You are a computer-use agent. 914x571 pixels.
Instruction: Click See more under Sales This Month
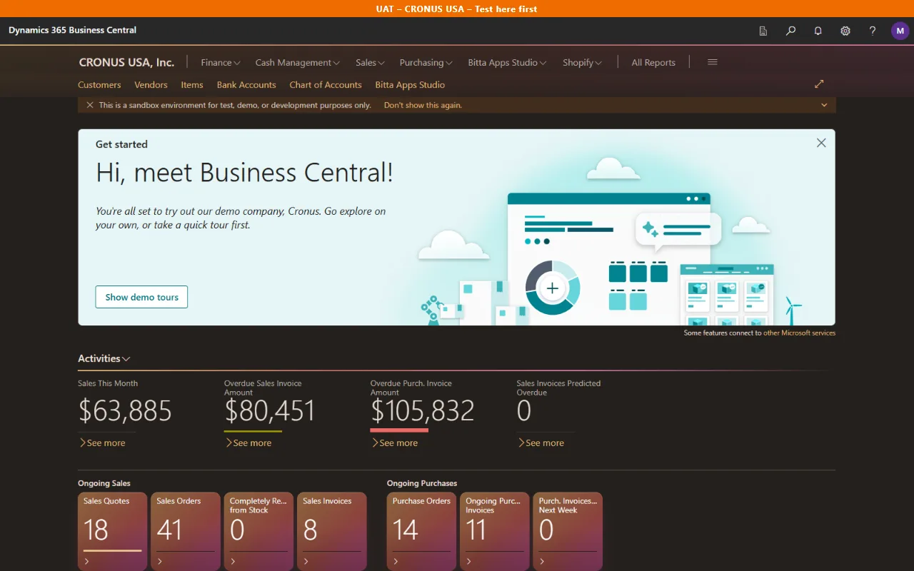(102, 443)
